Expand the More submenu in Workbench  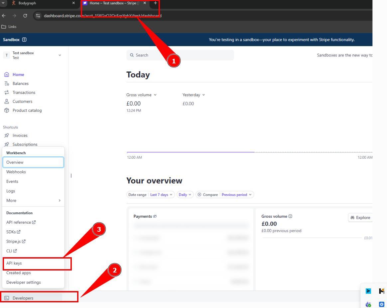tap(33, 200)
